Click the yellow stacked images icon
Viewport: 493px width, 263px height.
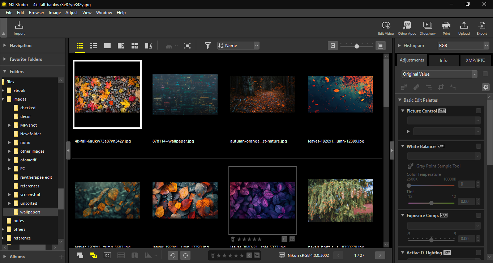coord(94,255)
